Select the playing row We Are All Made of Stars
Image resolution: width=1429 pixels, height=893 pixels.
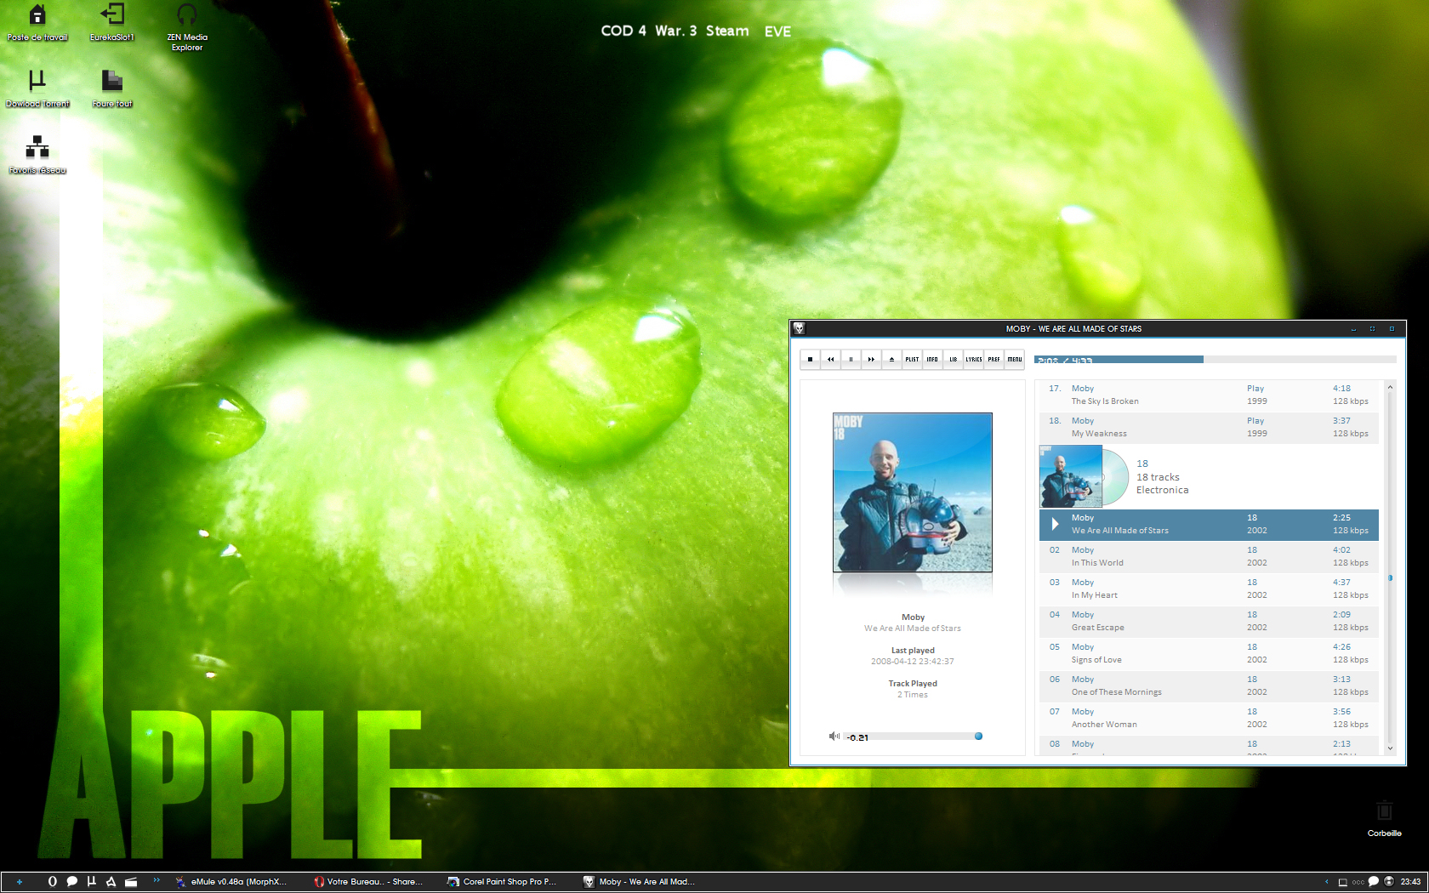[1209, 524]
